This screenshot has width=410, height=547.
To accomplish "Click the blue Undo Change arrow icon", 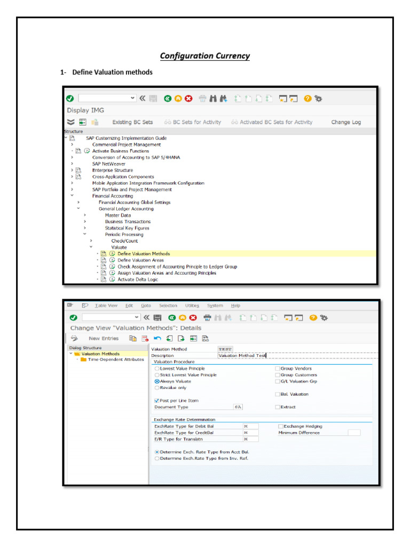I will click(157, 338).
